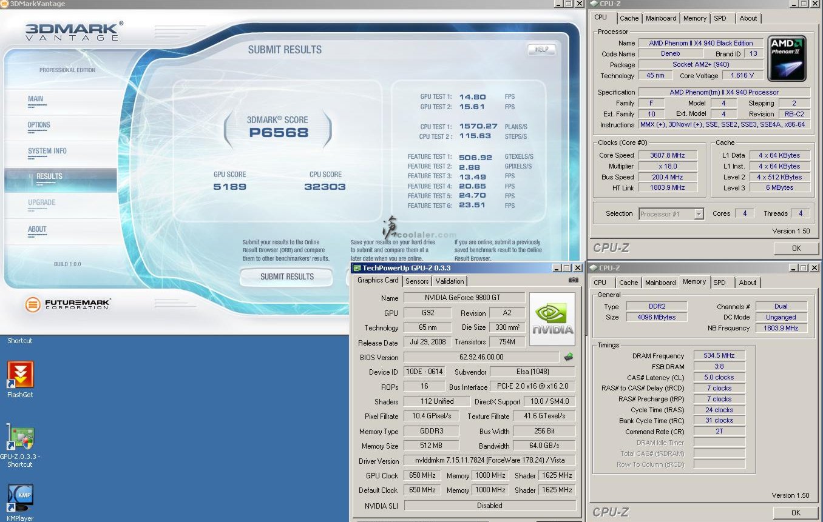Screen dimensions: 823x522
Task: Select the Memory tab in upper CPU-Z
Action: click(695, 18)
